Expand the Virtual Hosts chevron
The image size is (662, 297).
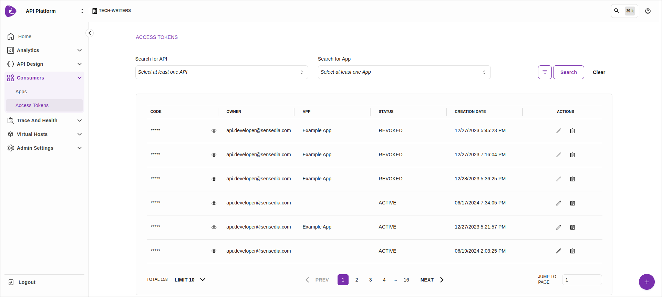coord(80,134)
